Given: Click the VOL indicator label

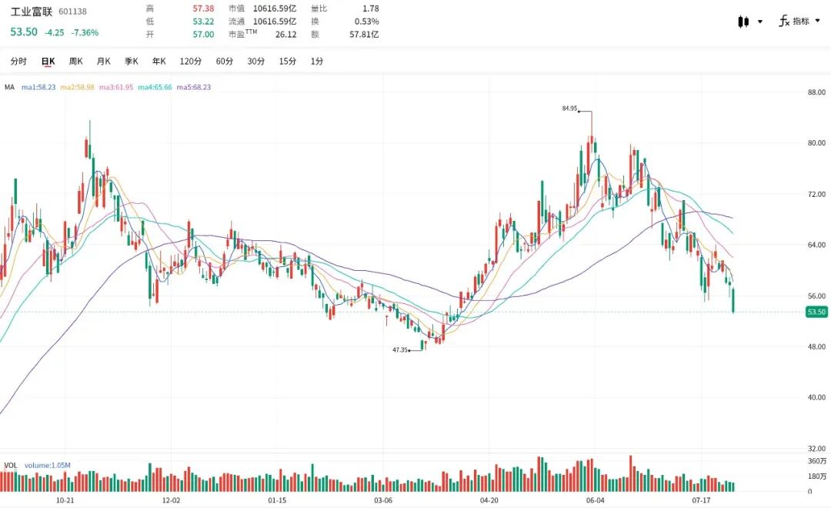Looking at the screenshot, I should point(11,466).
